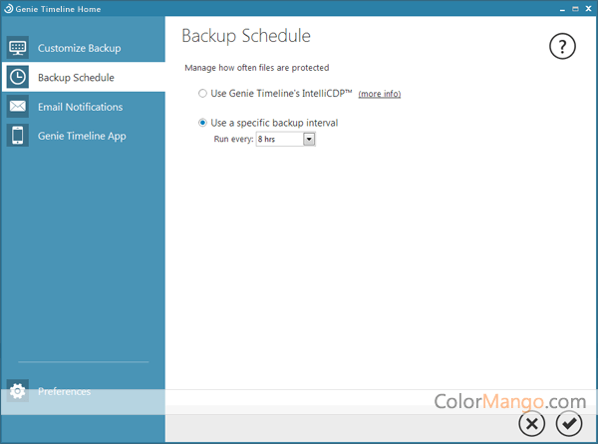Open the Genie Timeline App section label
598x444 pixels.
[x=84, y=136]
